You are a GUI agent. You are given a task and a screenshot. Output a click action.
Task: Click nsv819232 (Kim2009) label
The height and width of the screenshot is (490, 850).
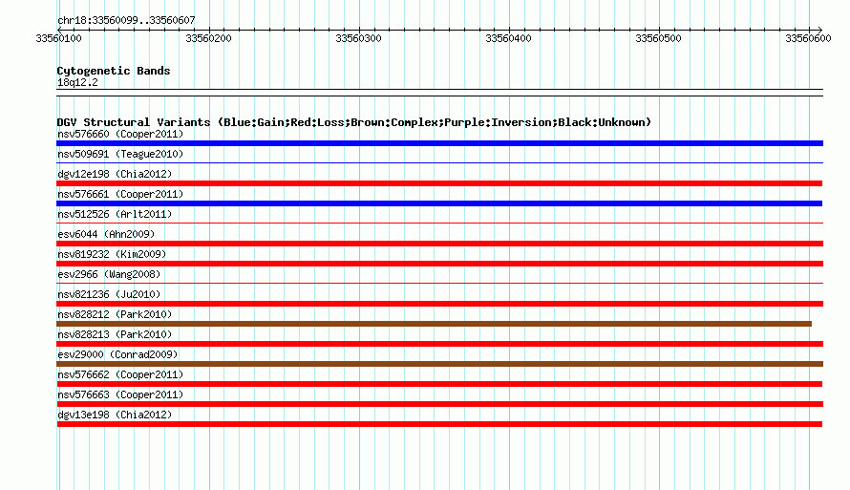[x=112, y=254]
